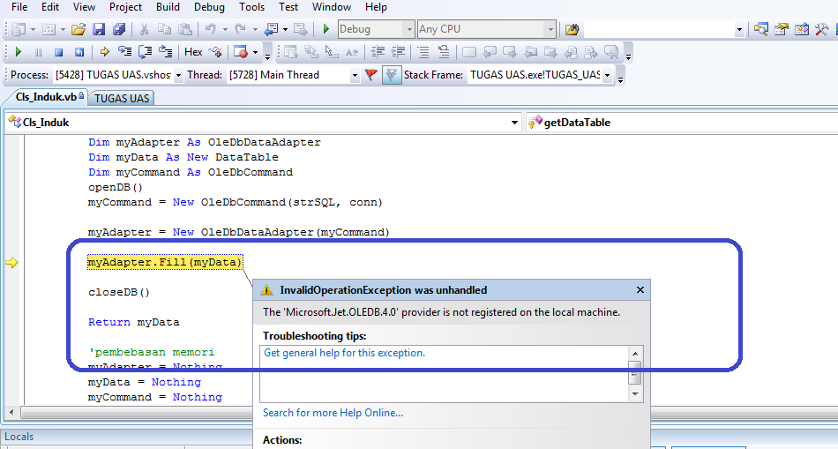Viewport: 838px width, 449px height.
Task: Open the Process dropdown for TUGAS UAS.vshost
Action: coord(178,75)
